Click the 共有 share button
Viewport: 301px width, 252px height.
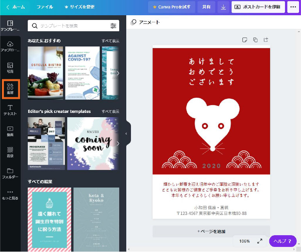[206, 7]
